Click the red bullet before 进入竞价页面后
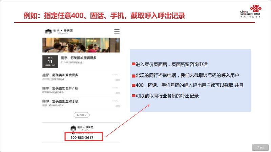This screenshot has width=271, height=152. (x=133, y=64)
